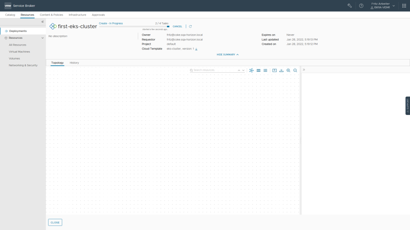Screen dimensions: 410x230
Task: Cancel the in-progress deployment
Action: pos(177,26)
